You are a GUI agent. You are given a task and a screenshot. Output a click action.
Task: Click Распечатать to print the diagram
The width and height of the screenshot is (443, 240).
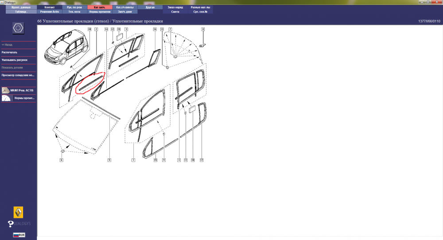coord(9,52)
